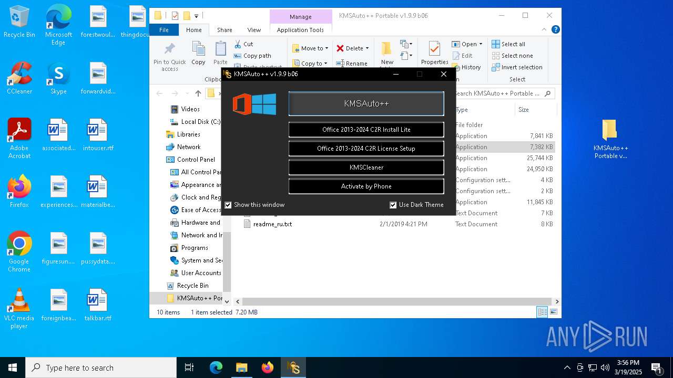Open Firefox from the taskbar
673x378 pixels.
pos(268,367)
